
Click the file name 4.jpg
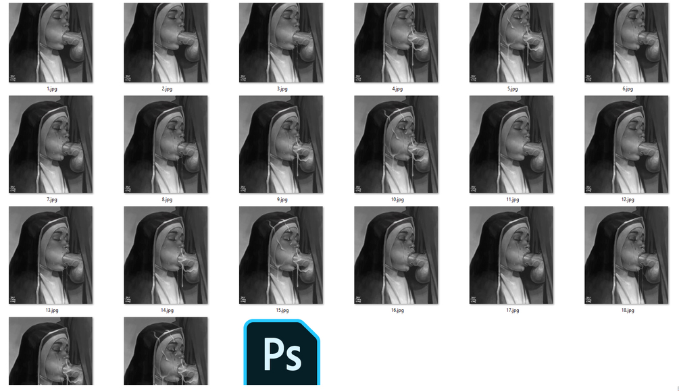point(397,88)
